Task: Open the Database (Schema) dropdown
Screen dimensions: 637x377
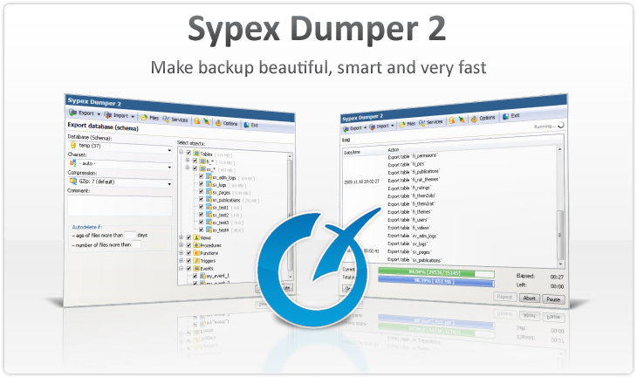Action: pos(120,147)
